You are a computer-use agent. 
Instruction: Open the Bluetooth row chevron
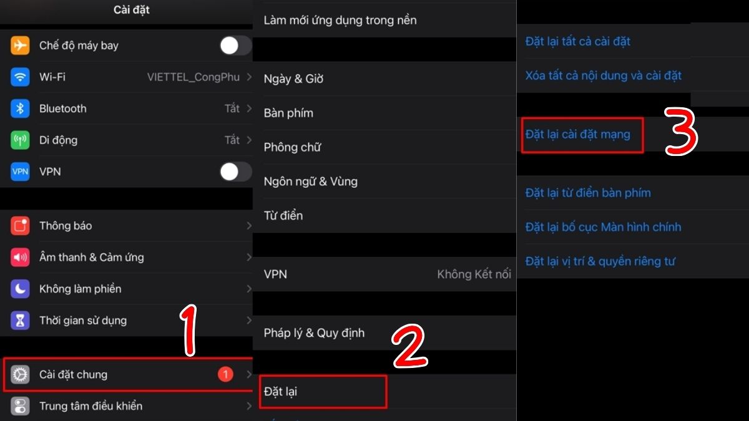[x=249, y=109]
